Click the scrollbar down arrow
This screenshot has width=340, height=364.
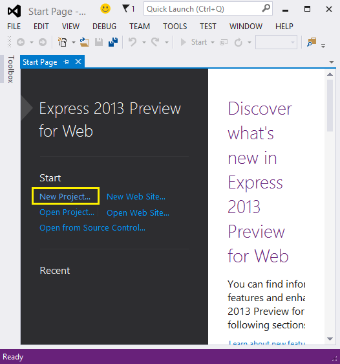(x=330, y=339)
